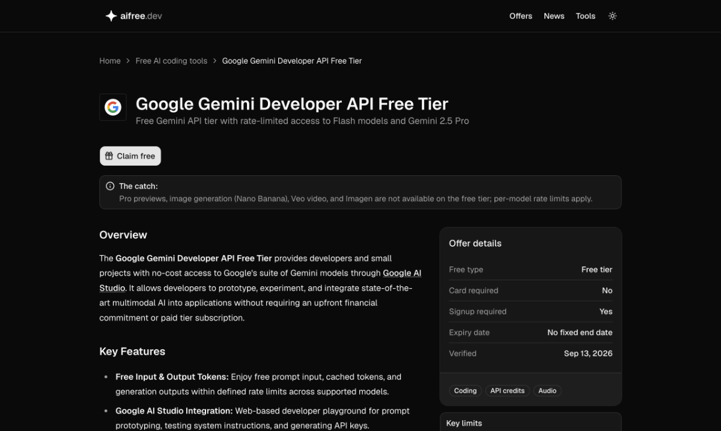Click Card required value No
This screenshot has height=431, width=721.
(x=607, y=291)
